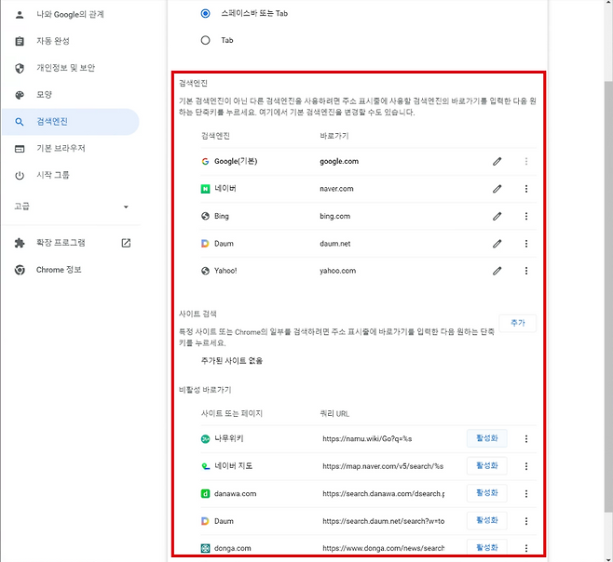Edit the Bing search engine pencil icon
The image size is (613, 562).
(497, 216)
